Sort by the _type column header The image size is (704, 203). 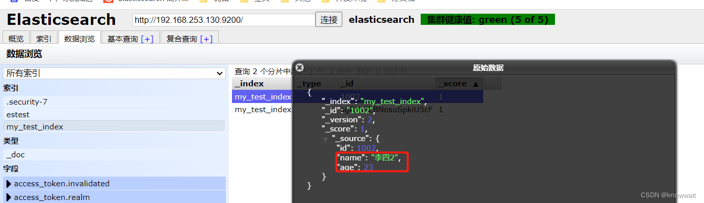pos(315,84)
